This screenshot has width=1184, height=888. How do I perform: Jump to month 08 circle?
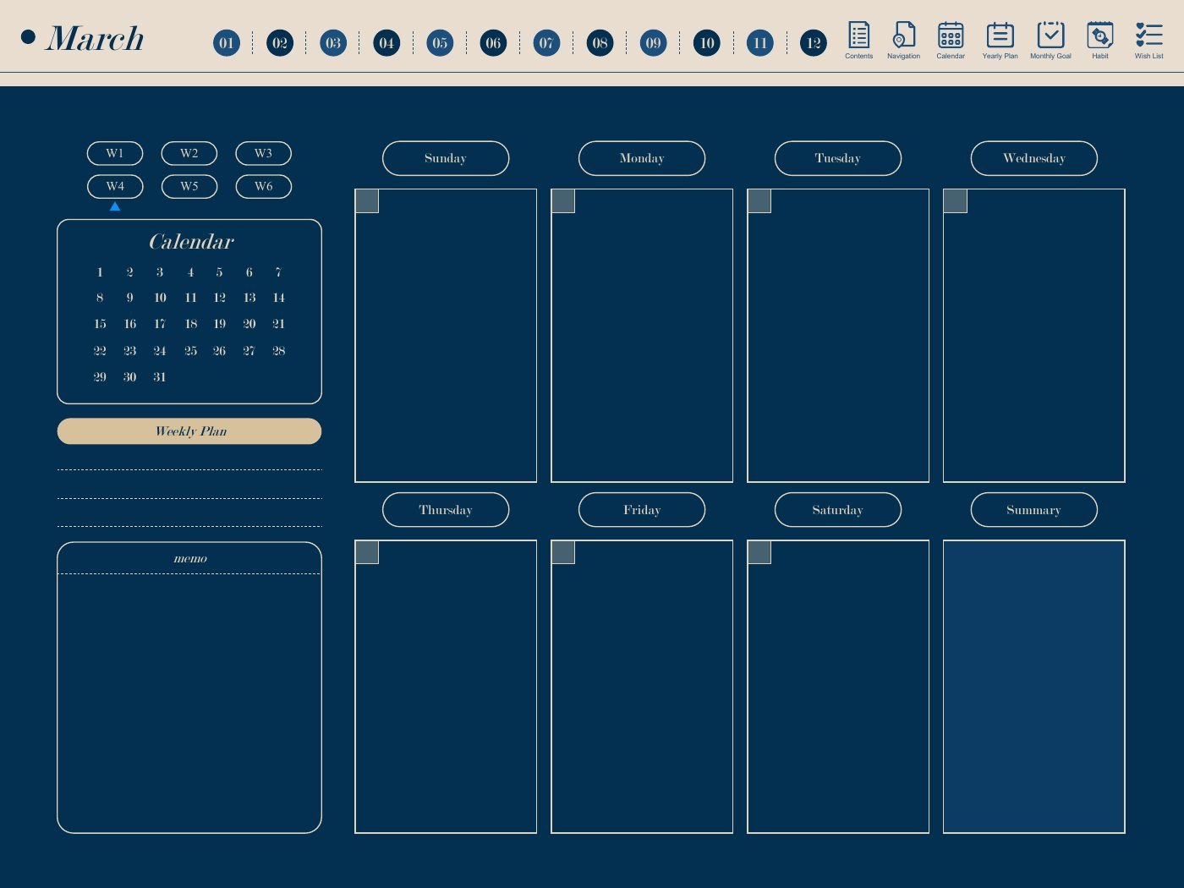pos(600,43)
